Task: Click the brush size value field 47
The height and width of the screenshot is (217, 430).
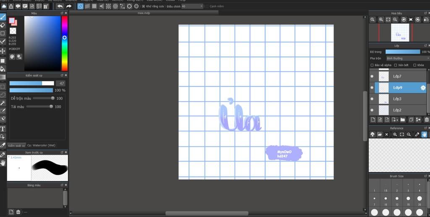Action: pos(60,83)
